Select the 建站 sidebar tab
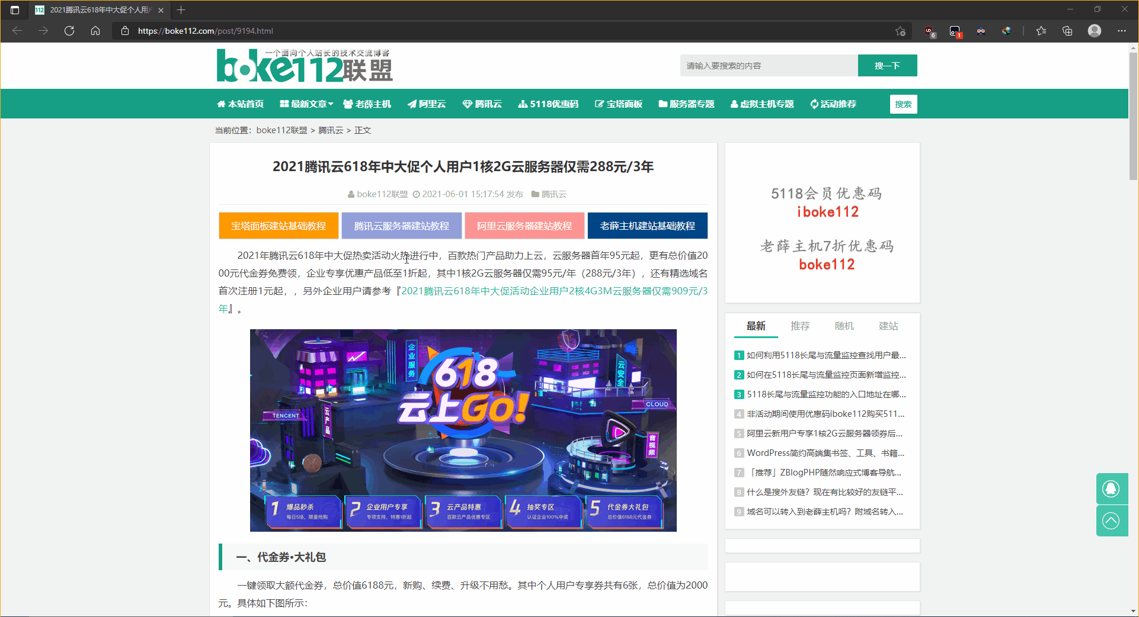 click(x=888, y=326)
